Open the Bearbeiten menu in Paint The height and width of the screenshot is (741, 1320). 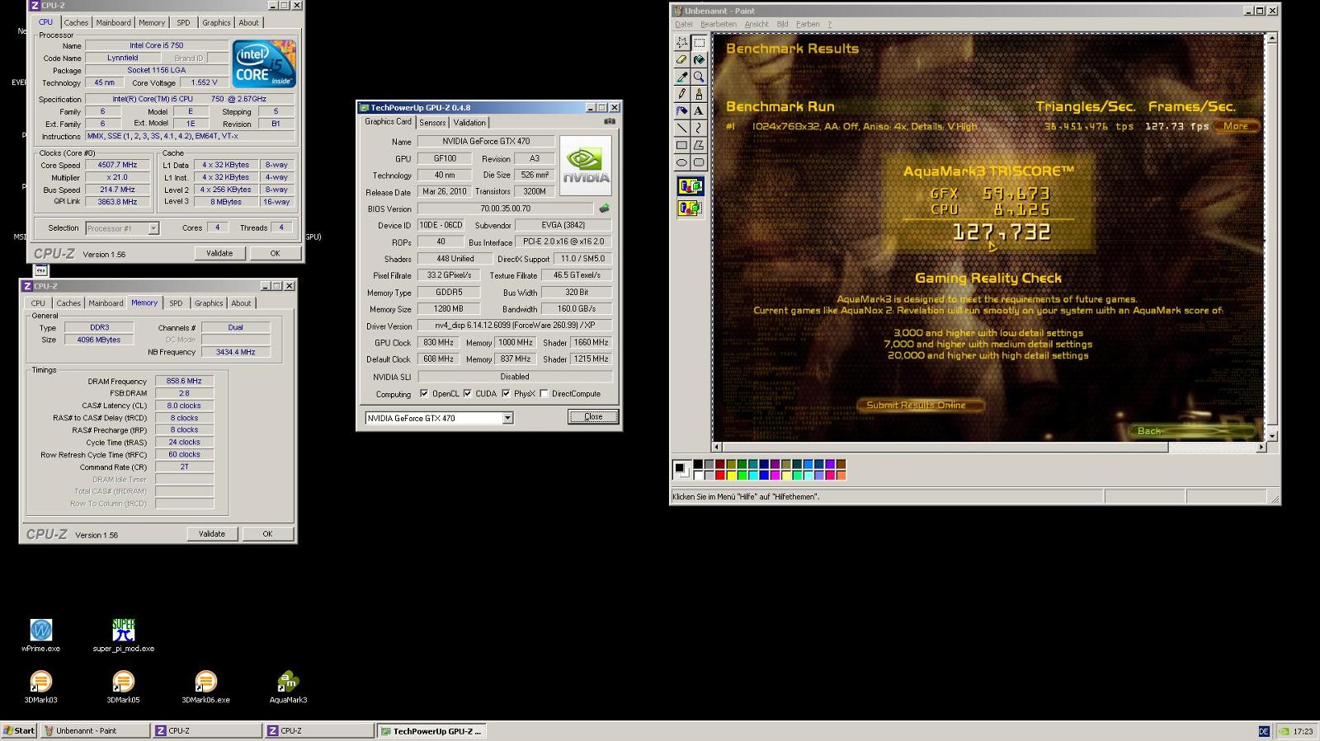(719, 24)
